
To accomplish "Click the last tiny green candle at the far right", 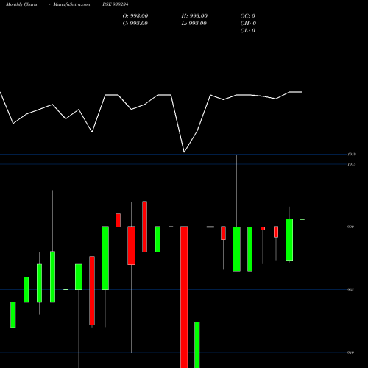I will (x=302, y=219).
